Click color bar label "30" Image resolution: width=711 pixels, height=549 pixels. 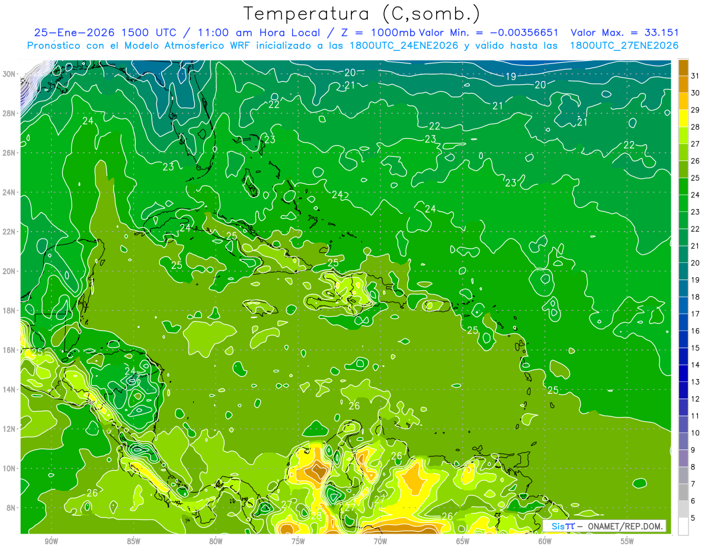(x=696, y=93)
